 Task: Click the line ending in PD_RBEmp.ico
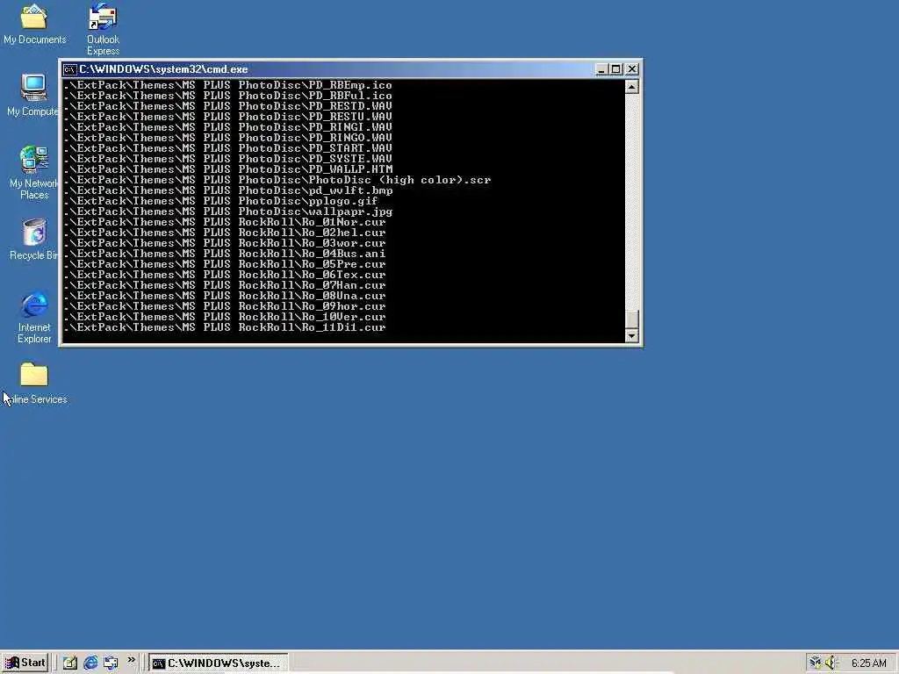[x=227, y=85]
